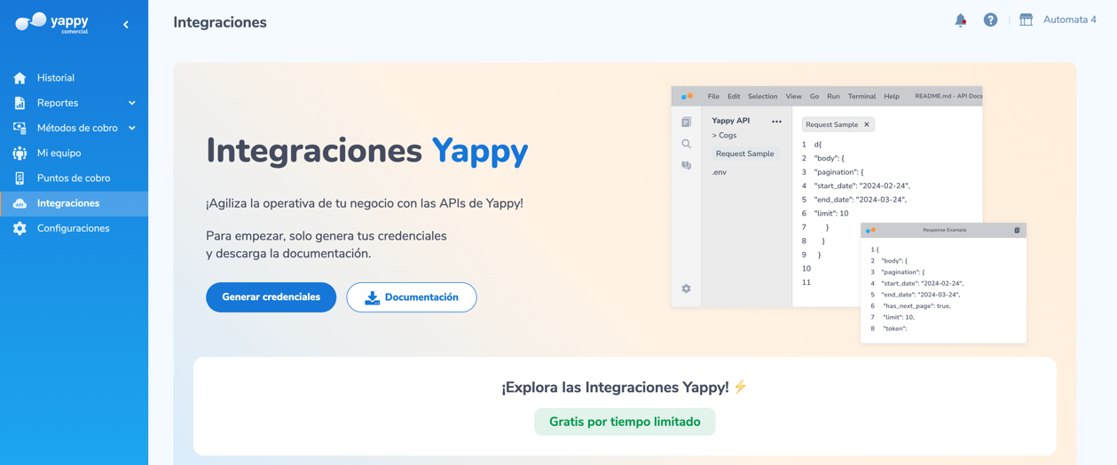This screenshot has width=1117, height=465.
Task: Select Integraciones in the sidebar
Action: 74,203
